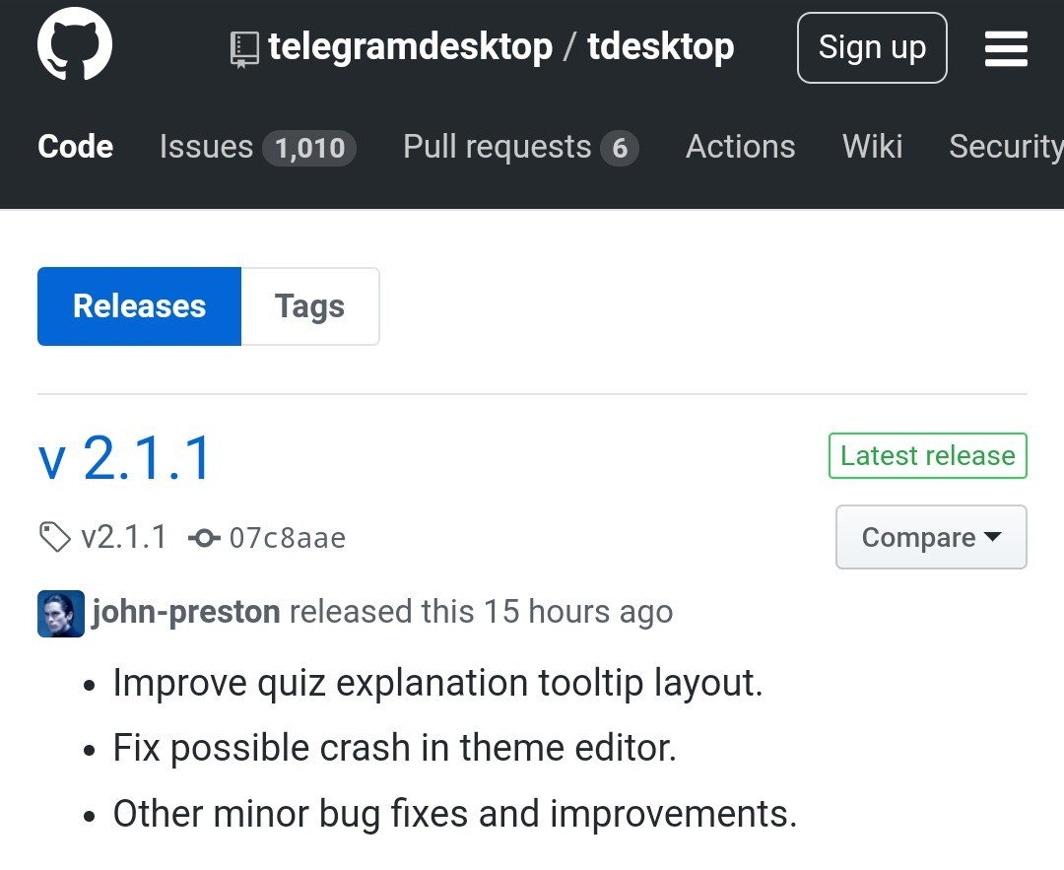The image size is (1064, 870).
Task: Open the Code tab
Action: pos(75,147)
